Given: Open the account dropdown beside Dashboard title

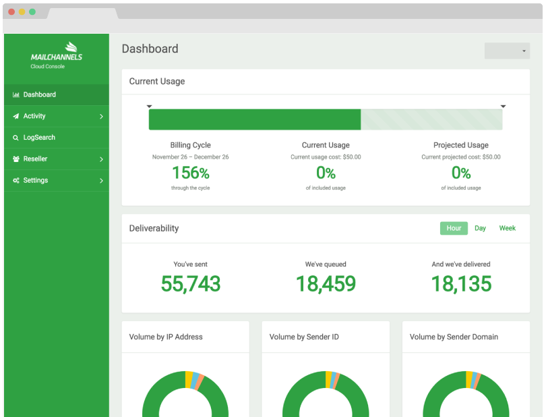Looking at the screenshot, I should 507,51.
